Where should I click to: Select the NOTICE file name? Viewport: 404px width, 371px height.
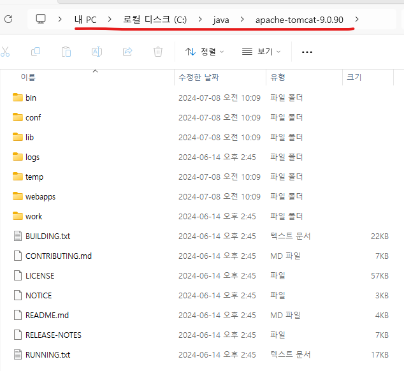coord(39,296)
